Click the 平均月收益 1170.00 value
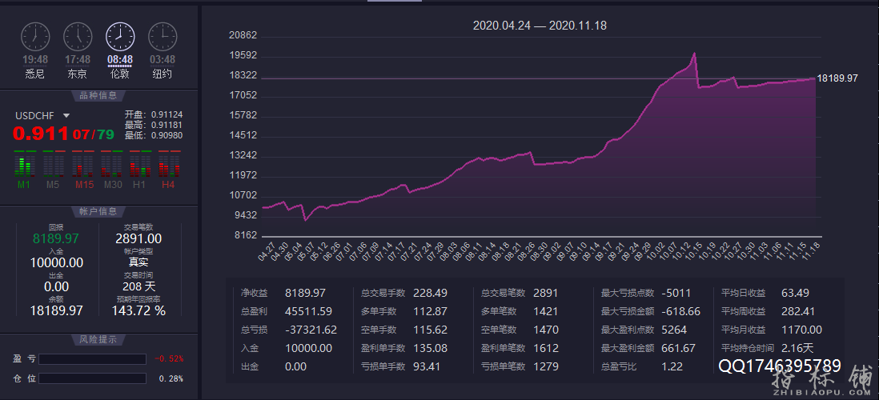 (801, 330)
